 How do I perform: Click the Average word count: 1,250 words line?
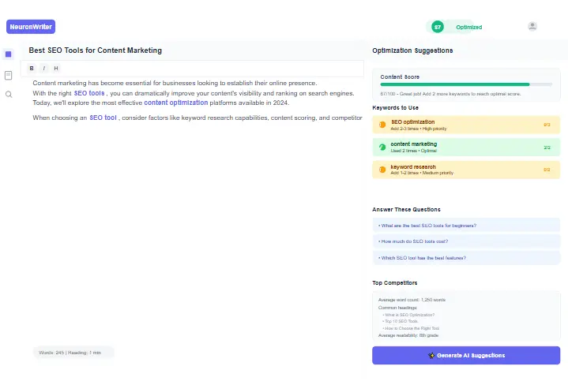coord(412,300)
